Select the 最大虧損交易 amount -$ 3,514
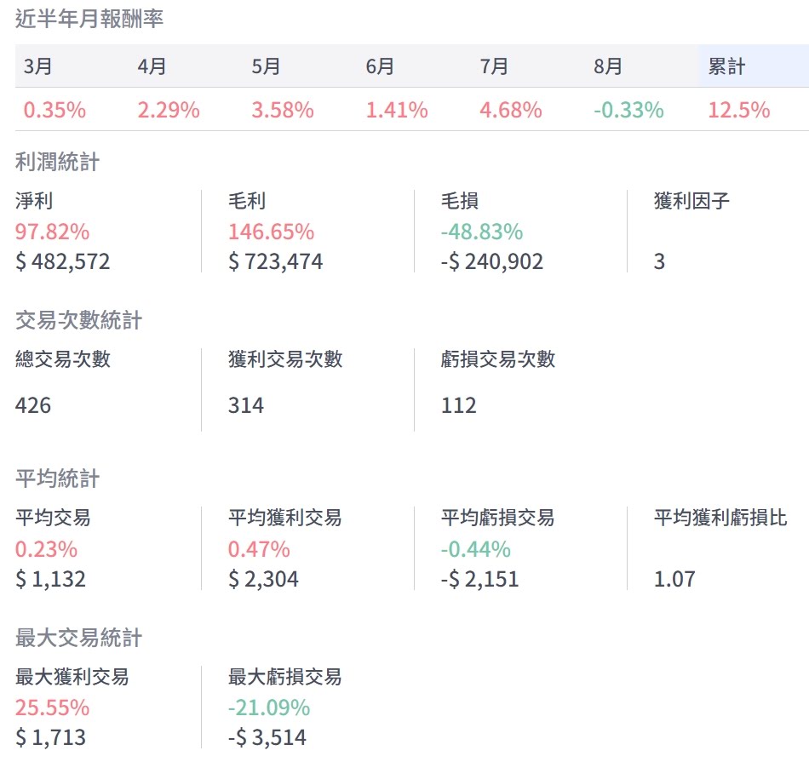The image size is (809, 762). tap(267, 737)
